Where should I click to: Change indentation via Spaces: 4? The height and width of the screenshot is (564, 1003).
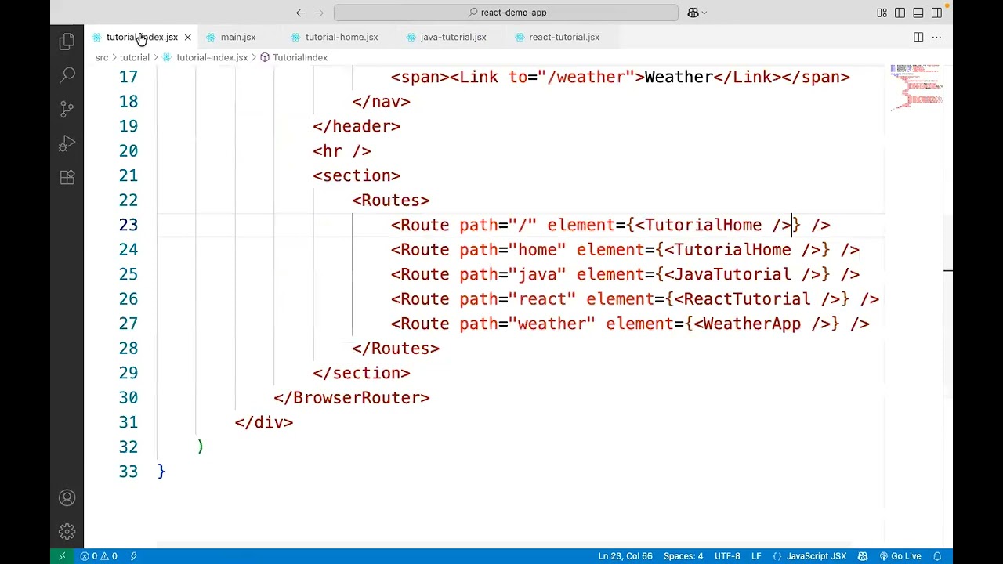(683, 556)
